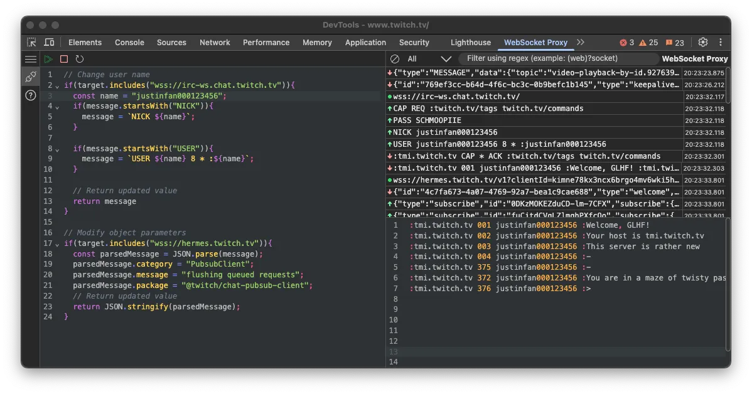Viewport: 752px width, 394px height.
Task: Collapse the code fold arrow on line 2
Action: coord(57,85)
